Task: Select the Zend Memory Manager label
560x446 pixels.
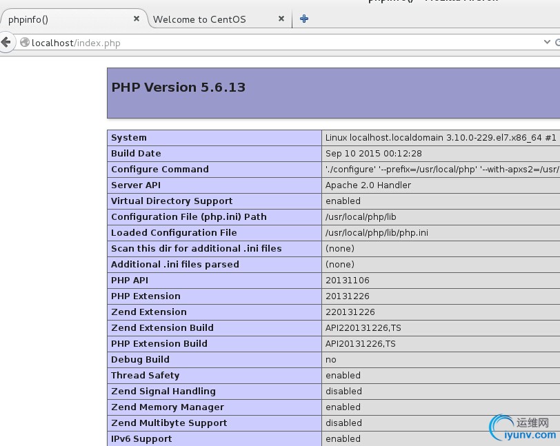Action: [168, 407]
